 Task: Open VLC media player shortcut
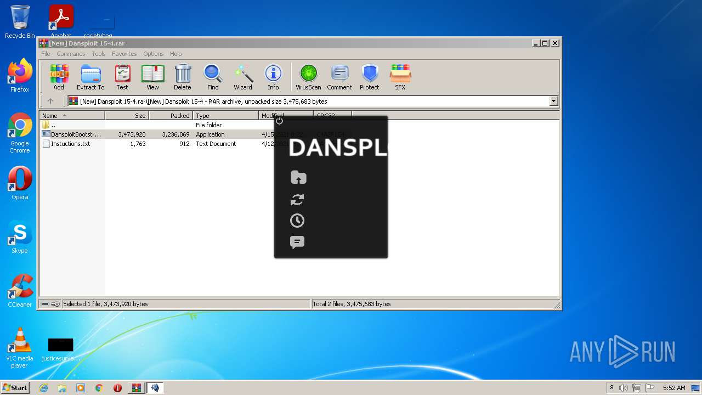(20, 348)
